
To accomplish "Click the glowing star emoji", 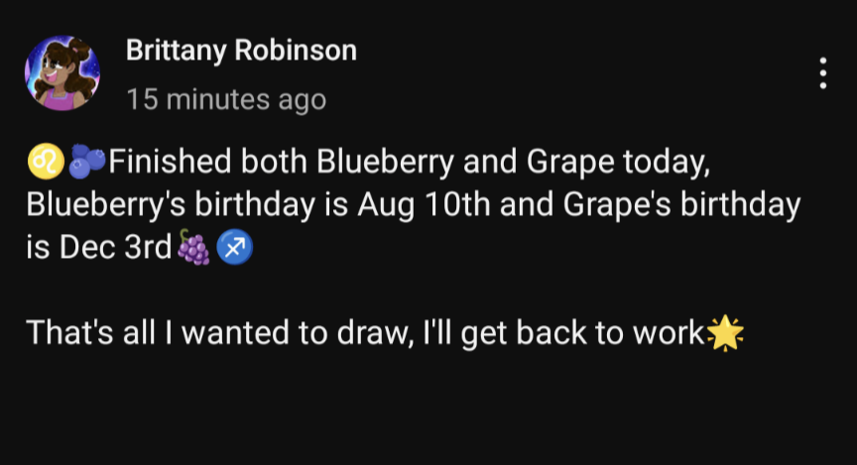I will tap(727, 334).
